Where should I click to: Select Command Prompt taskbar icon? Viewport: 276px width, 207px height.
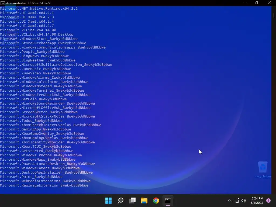[x=168, y=201]
